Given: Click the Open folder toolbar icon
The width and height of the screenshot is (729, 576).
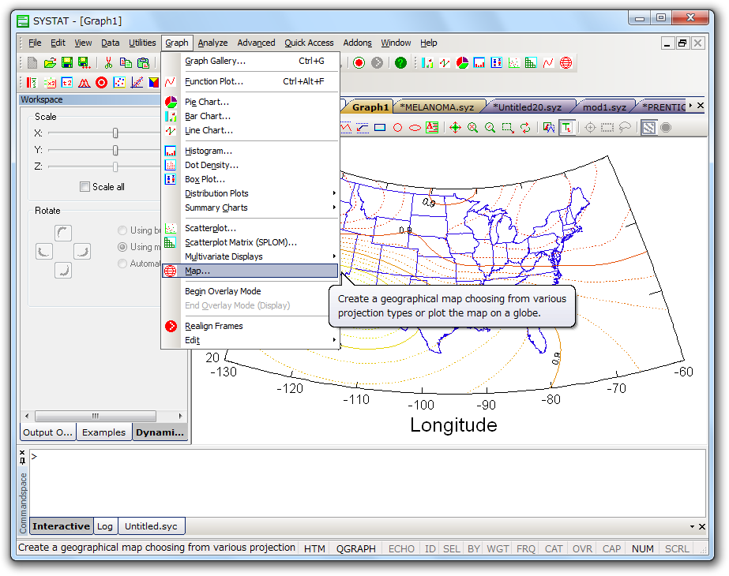Looking at the screenshot, I should pos(50,62).
